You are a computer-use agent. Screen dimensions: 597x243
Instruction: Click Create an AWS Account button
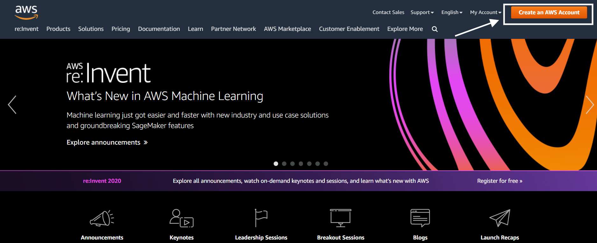click(549, 12)
